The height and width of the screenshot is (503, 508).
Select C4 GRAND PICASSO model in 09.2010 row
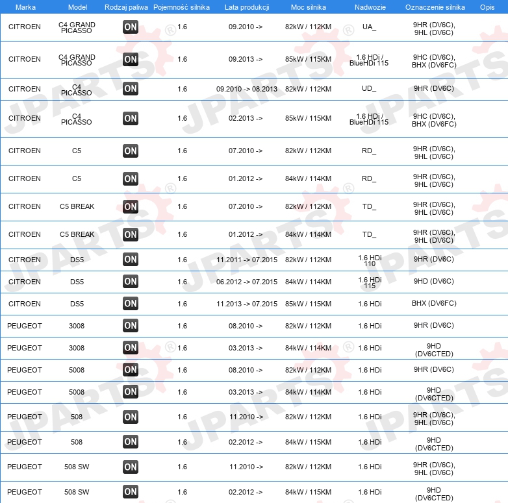(x=77, y=27)
